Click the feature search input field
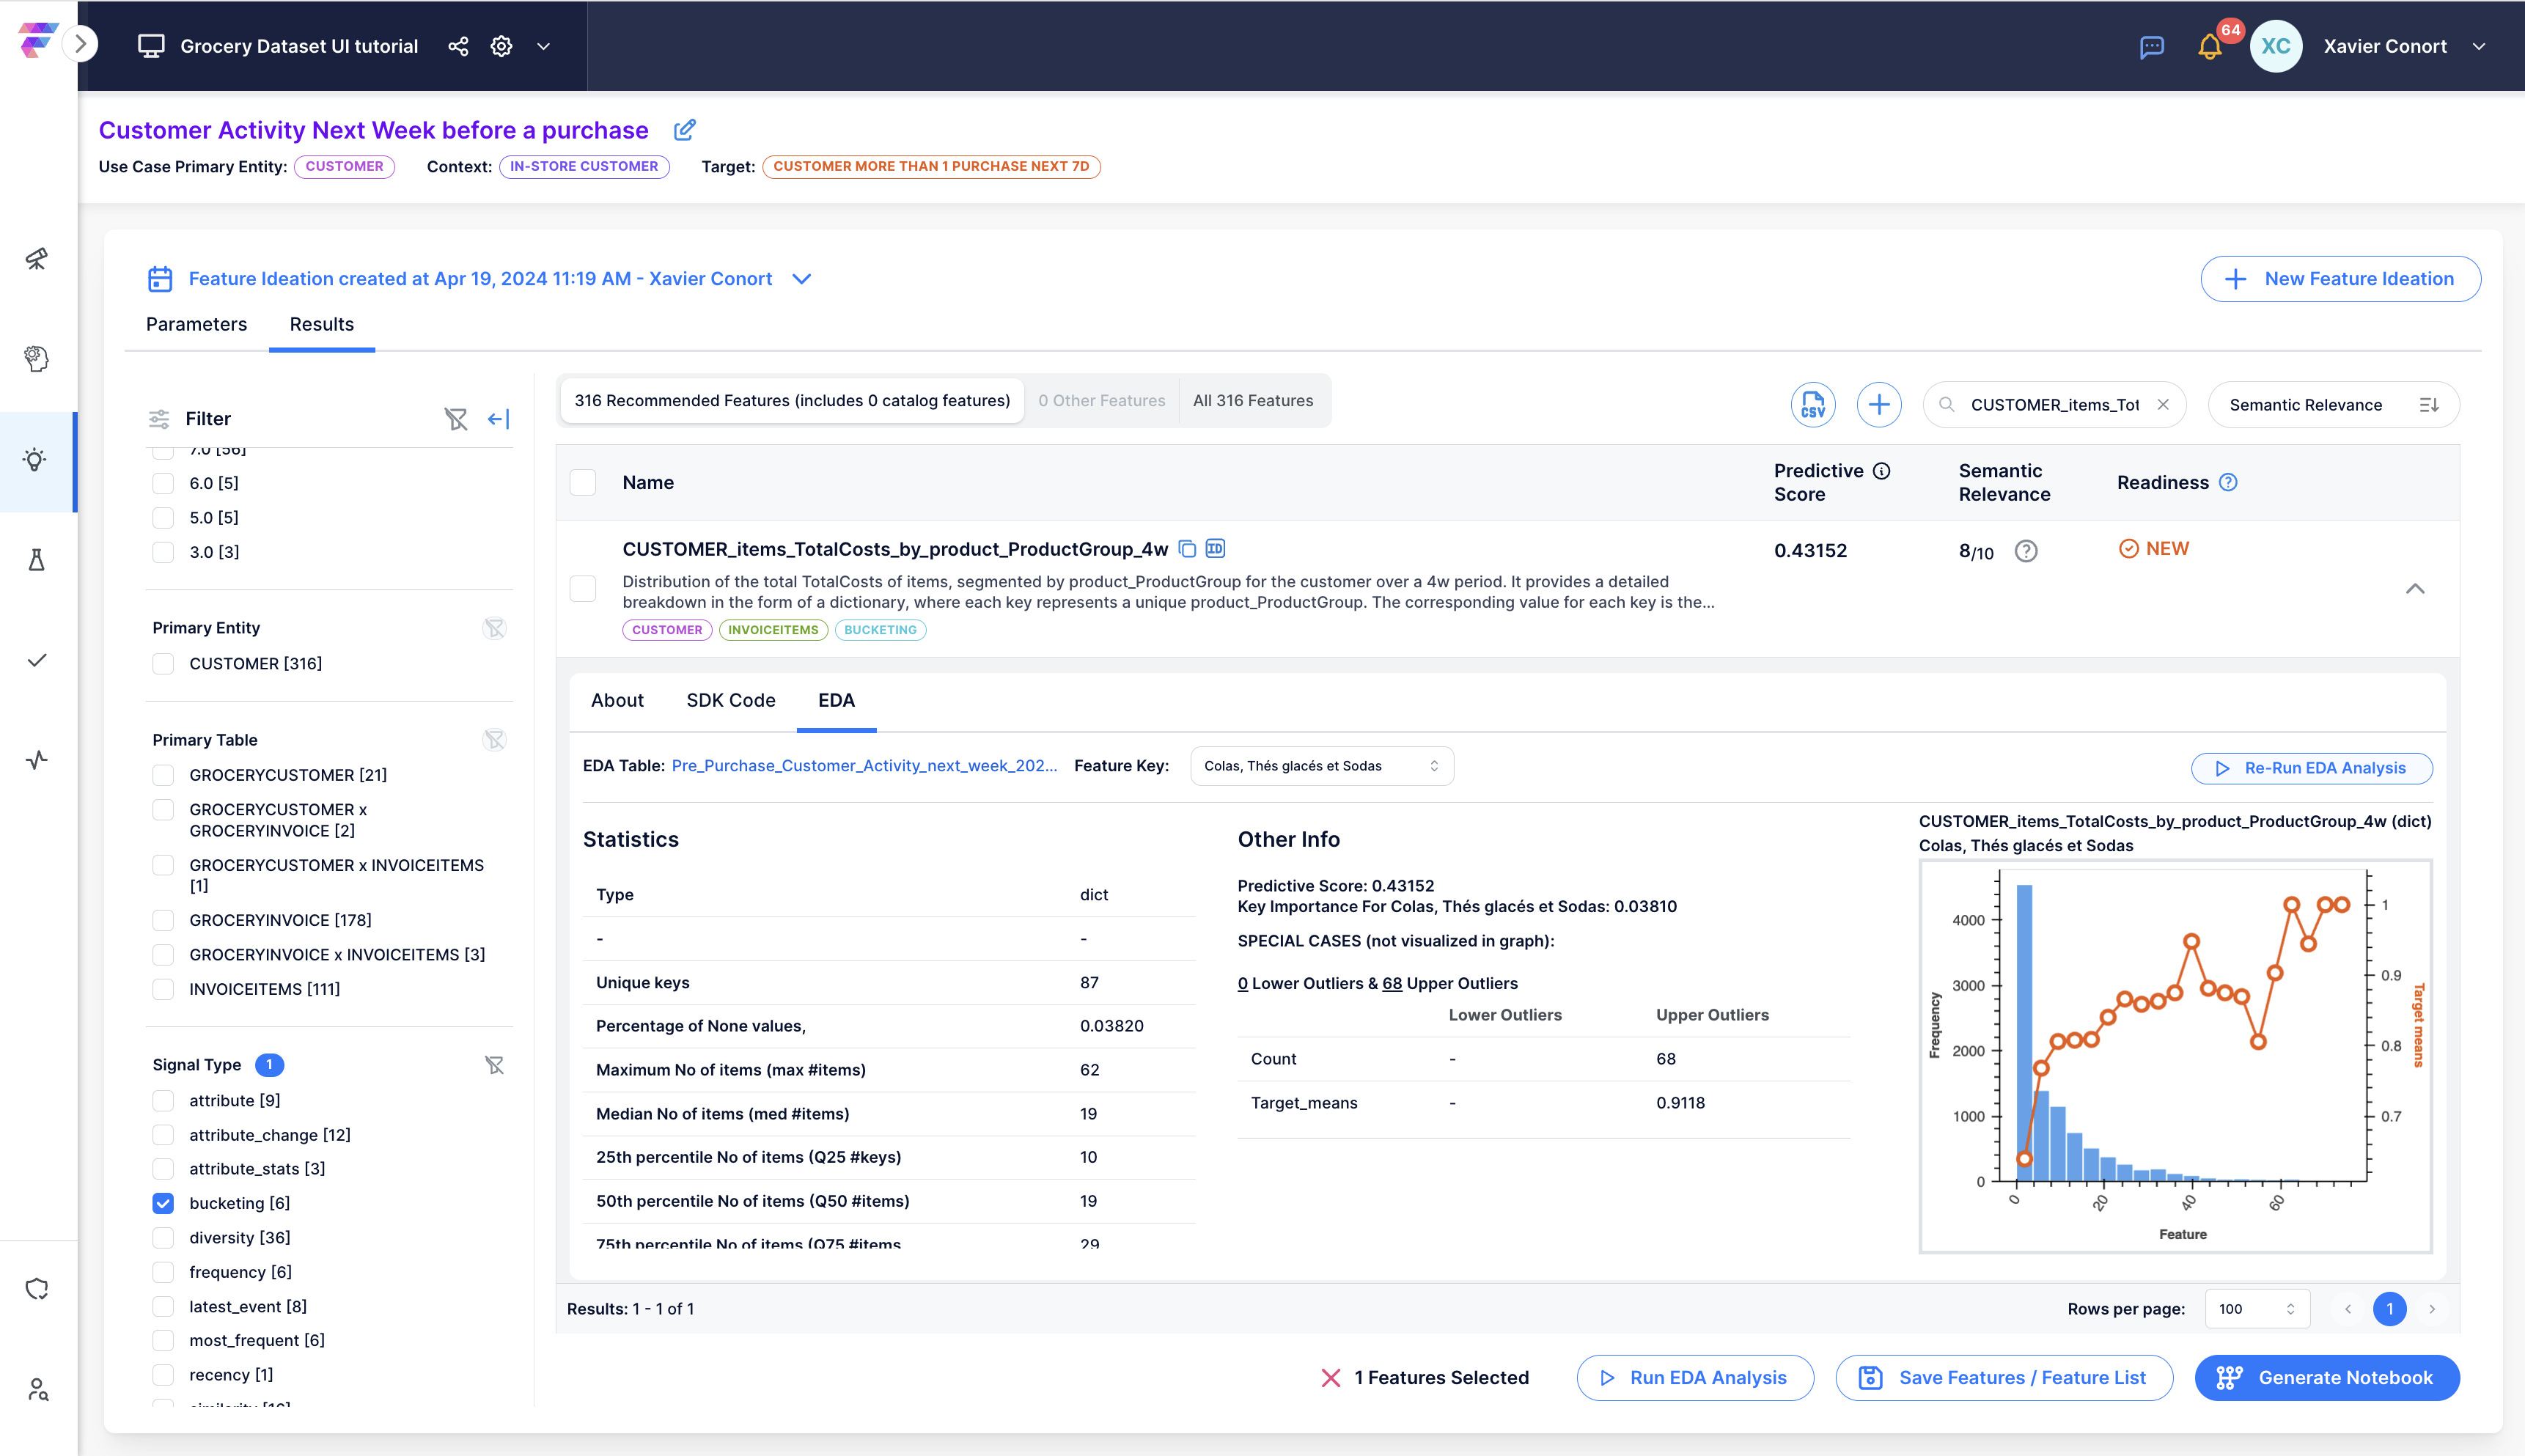2525x1456 pixels. point(2054,405)
